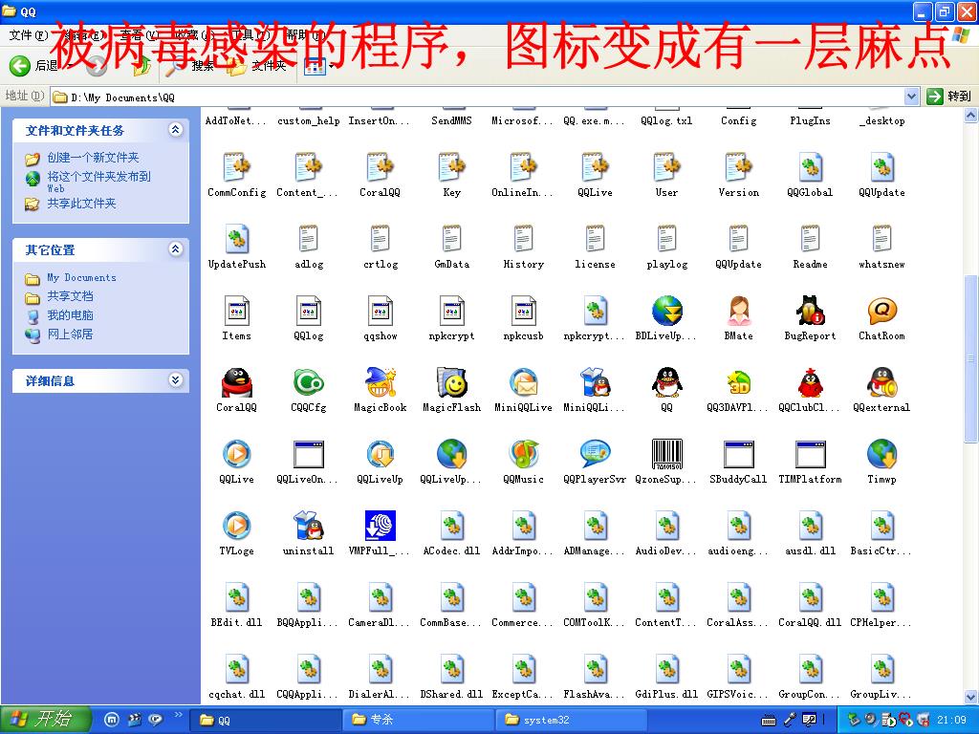The height and width of the screenshot is (734, 979).
Task: Select the QQ3DAVPl 3D icon
Action: pos(739,382)
